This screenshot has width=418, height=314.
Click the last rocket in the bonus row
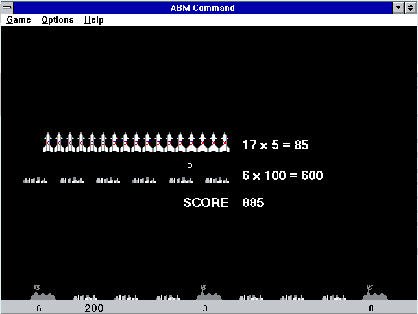[225, 143]
